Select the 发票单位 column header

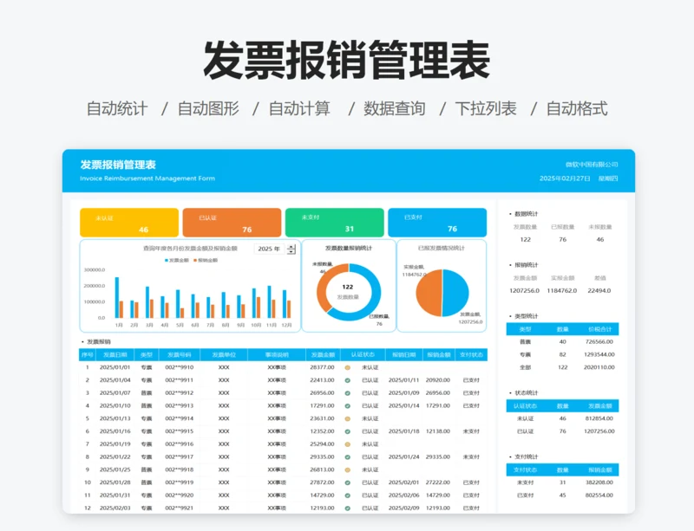[224, 354]
